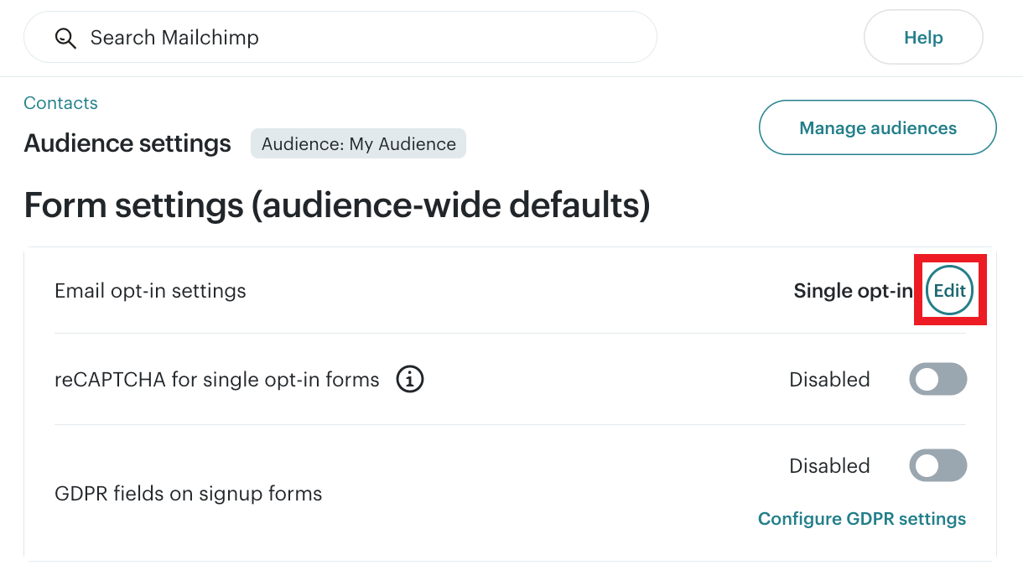The image size is (1023, 586).
Task: Open the Help button
Action: tap(923, 38)
